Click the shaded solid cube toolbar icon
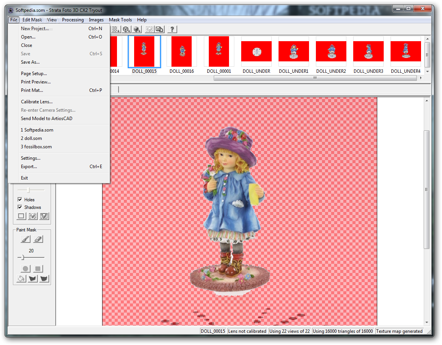442x345 pixels. 137,29
